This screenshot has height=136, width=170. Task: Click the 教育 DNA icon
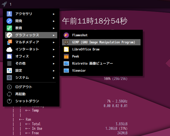point(9,28)
